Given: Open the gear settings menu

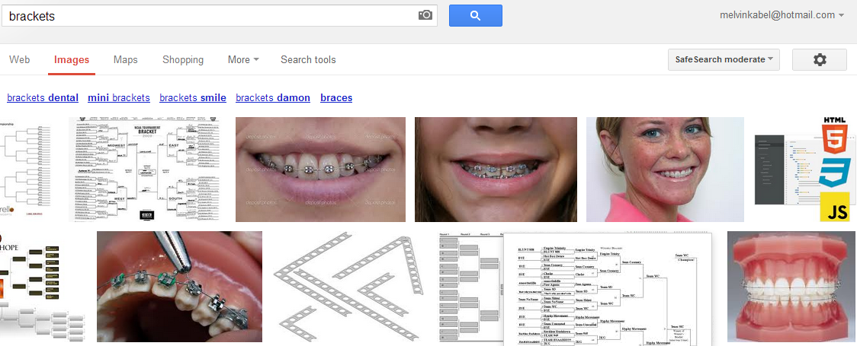Looking at the screenshot, I should [820, 60].
